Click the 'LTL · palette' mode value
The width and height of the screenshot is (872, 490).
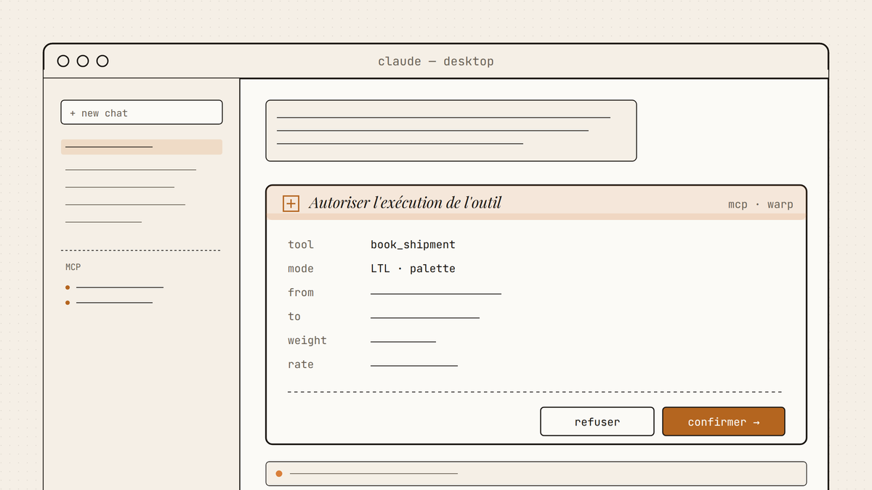(413, 269)
